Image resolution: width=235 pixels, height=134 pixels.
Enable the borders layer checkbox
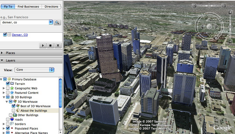pyautogui.click(x=8, y=124)
